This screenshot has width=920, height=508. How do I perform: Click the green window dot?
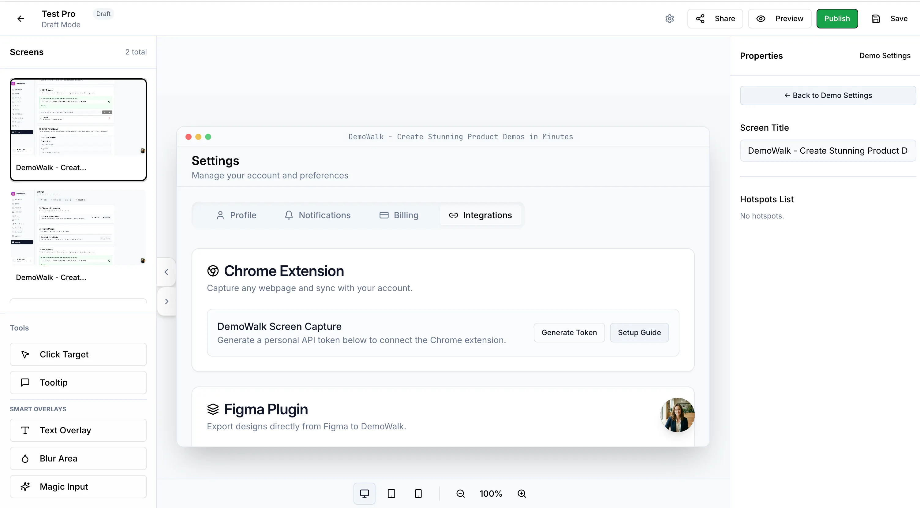point(208,137)
